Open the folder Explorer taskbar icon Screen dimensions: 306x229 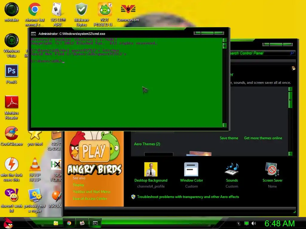point(56,223)
